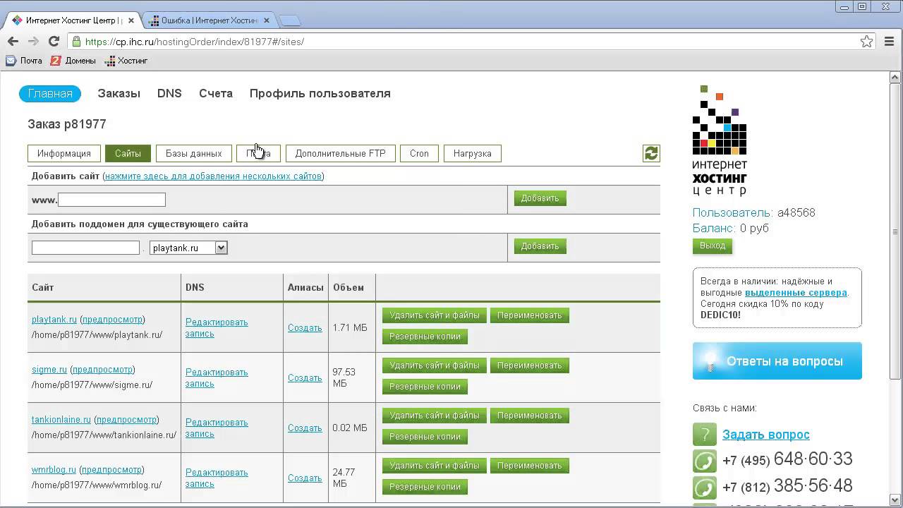
Task: Select the Сайты tab
Action: 128,153
